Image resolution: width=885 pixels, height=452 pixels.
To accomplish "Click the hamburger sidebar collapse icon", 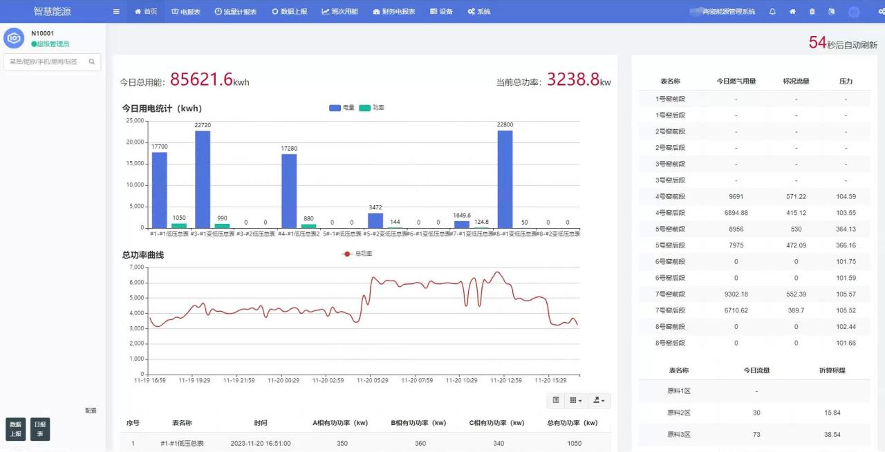I will tap(116, 12).
